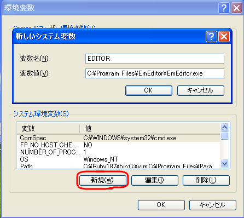Select the ComSpec variable row

point(119,138)
